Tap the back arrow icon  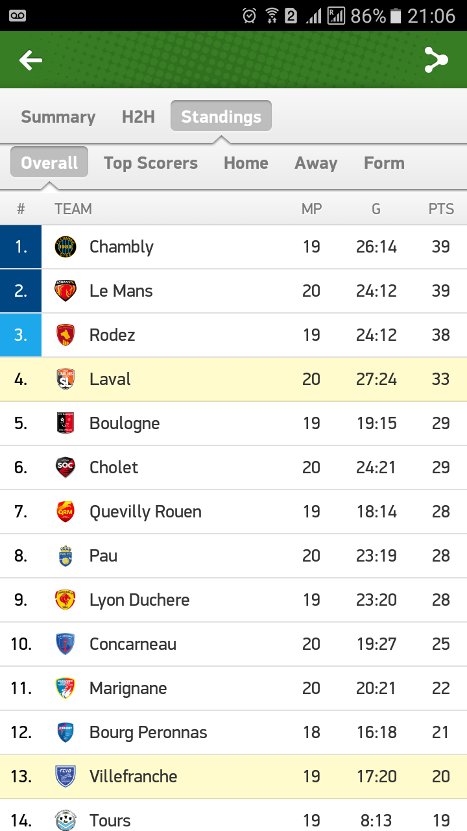pyautogui.click(x=30, y=60)
